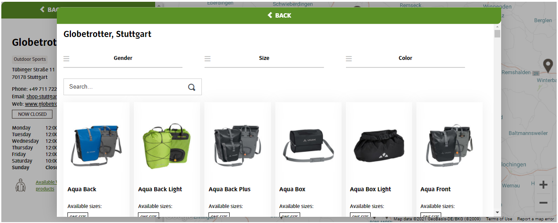The width and height of the screenshot is (558, 223).
Task: Click the modal scrollbar up arrow
Action: [x=497, y=27]
